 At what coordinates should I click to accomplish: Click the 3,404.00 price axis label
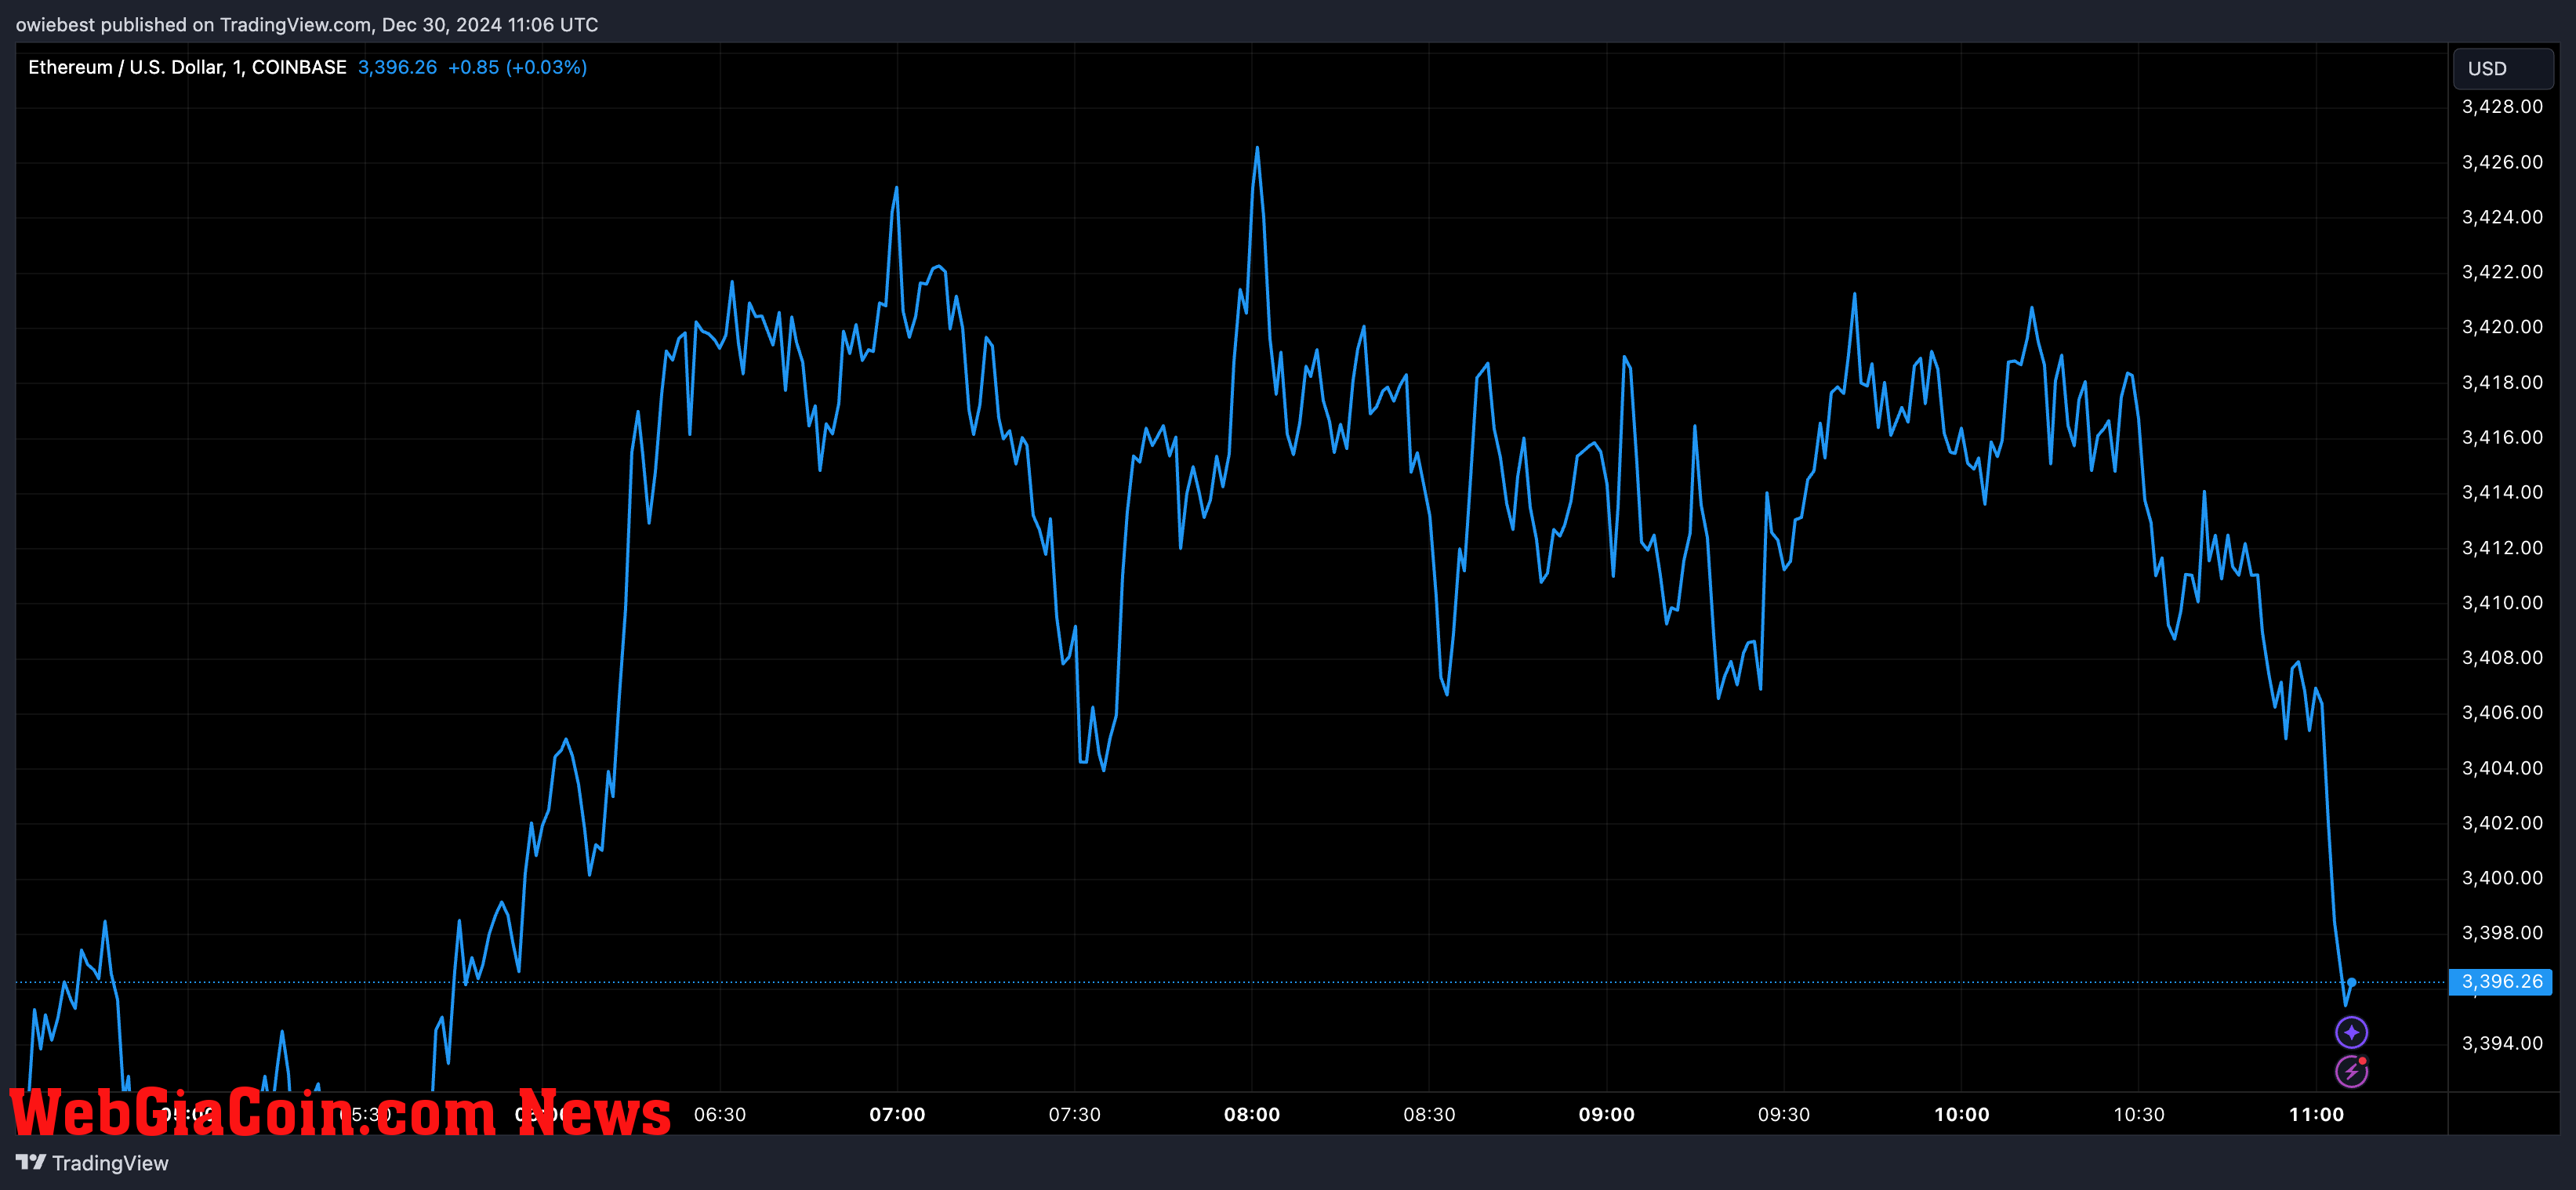(2502, 768)
